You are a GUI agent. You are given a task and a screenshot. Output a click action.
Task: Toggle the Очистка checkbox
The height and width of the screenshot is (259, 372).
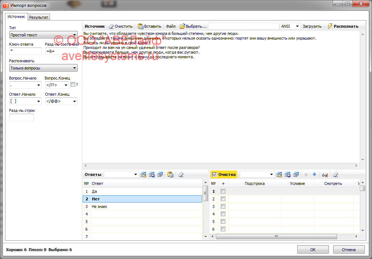point(215,174)
